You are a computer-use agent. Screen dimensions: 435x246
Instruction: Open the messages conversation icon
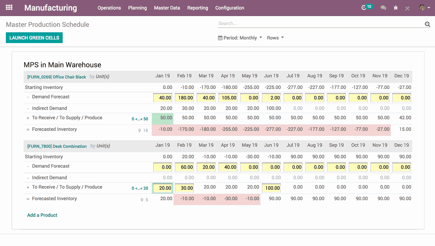(383, 7)
